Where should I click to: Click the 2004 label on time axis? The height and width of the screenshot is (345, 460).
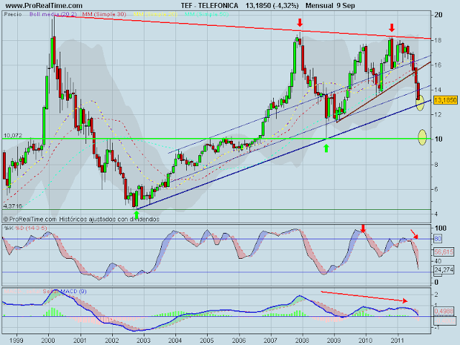click(x=175, y=340)
